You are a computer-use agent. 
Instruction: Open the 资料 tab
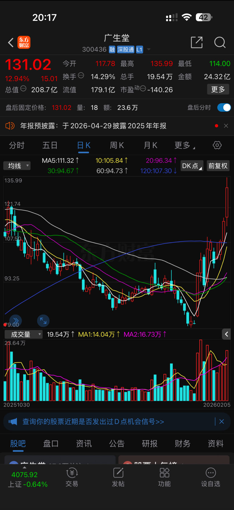[215, 444]
